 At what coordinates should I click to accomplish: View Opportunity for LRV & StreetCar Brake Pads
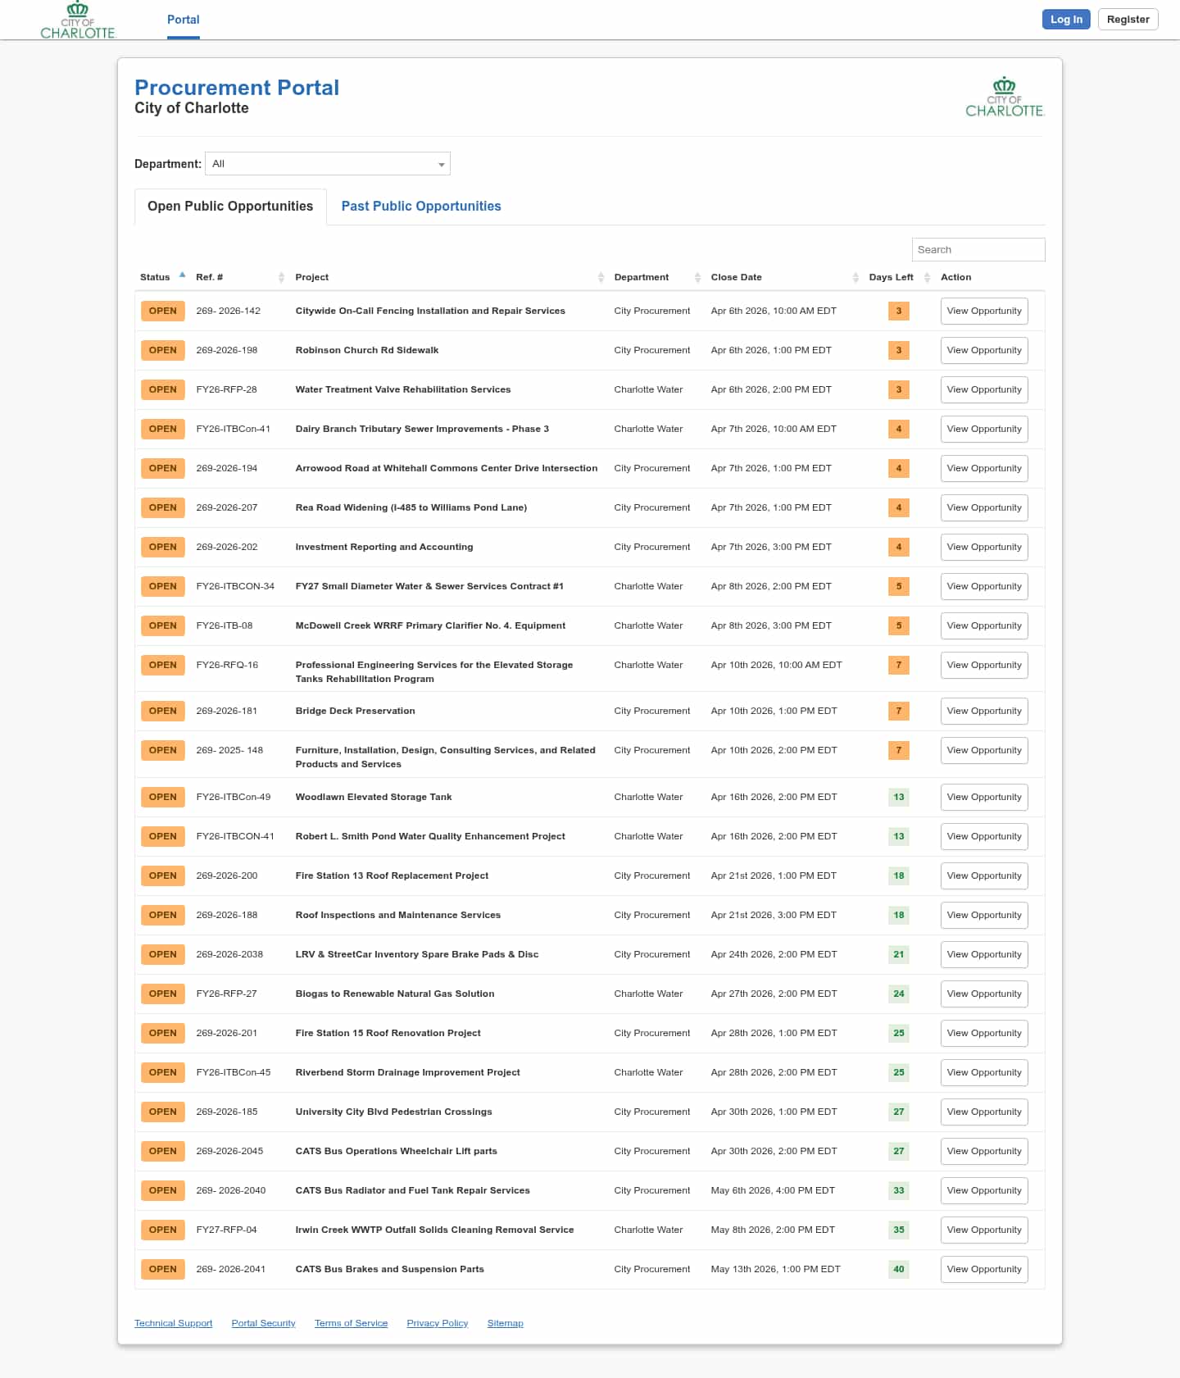point(984,955)
